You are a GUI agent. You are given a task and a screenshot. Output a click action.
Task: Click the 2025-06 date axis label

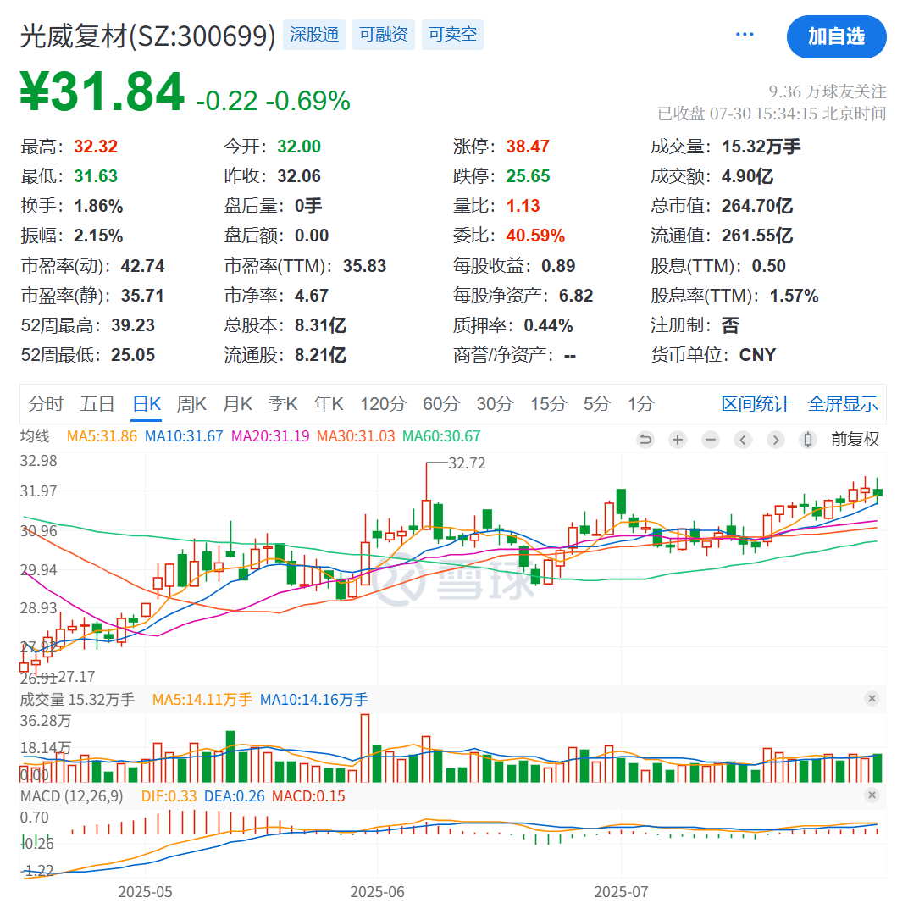pos(377,891)
